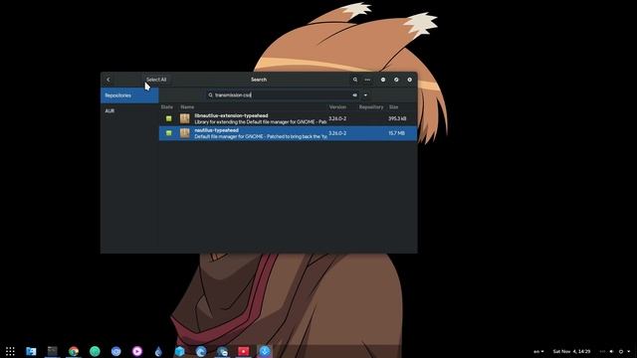637x358 pixels.
Task: Sort packages by Name column
Action: [187, 107]
